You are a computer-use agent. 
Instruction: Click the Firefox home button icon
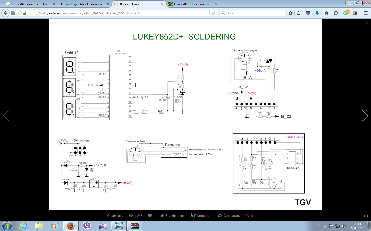tap(326, 13)
